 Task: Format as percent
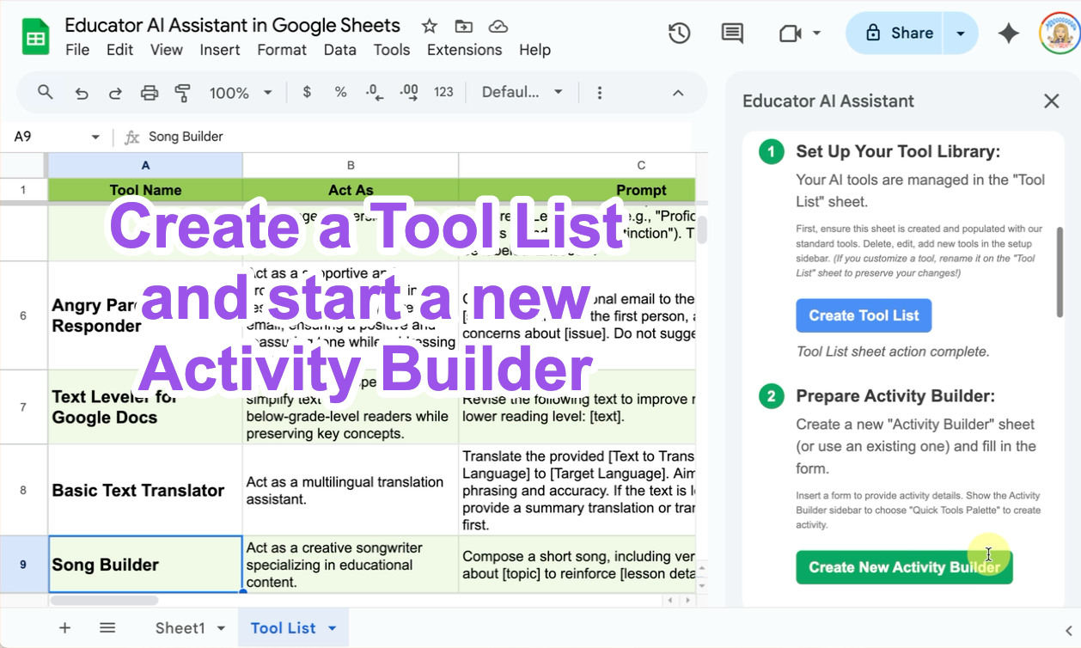point(340,92)
